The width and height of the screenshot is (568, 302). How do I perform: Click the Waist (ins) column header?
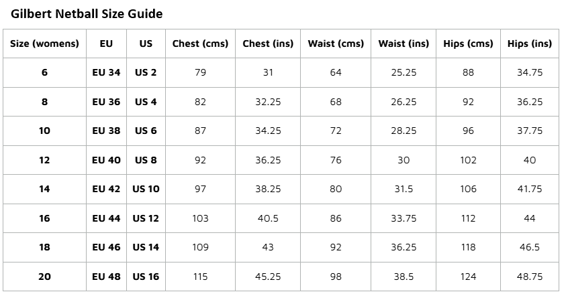tap(404, 44)
